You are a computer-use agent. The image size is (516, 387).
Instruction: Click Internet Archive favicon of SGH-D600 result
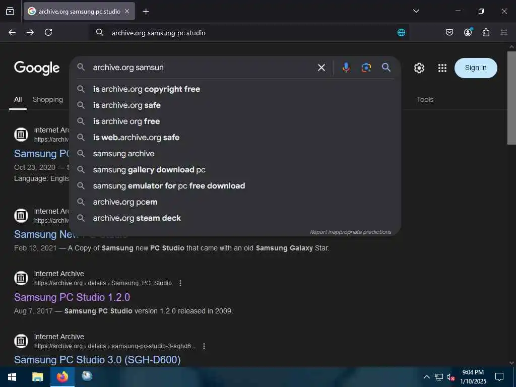coord(21,341)
